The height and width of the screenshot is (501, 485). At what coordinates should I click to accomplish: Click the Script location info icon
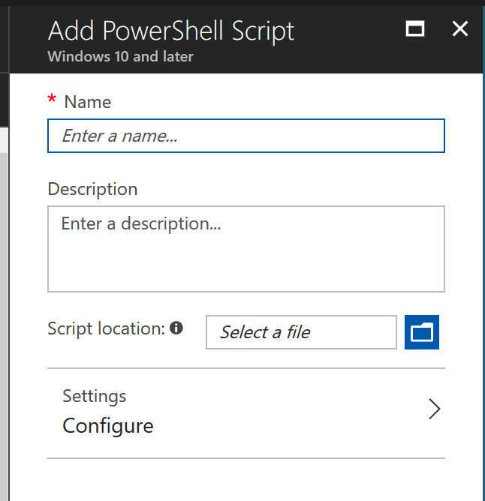click(176, 328)
